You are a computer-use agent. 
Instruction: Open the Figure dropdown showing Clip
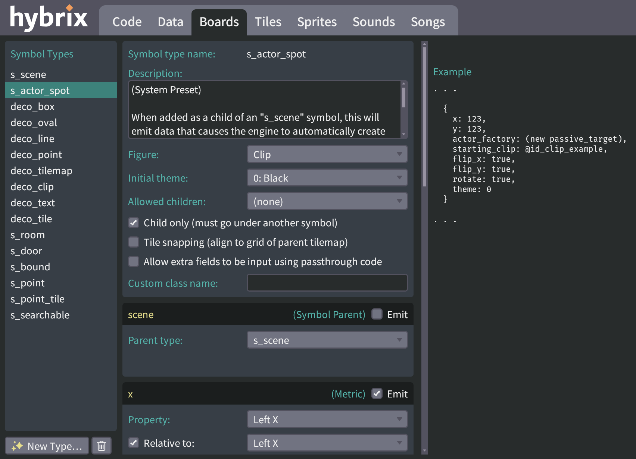pyautogui.click(x=327, y=154)
